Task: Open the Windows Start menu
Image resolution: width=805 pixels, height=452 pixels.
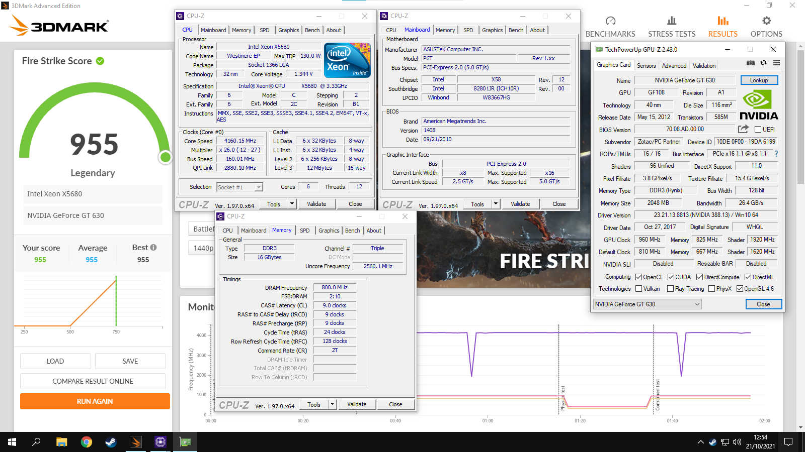Action: point(12,442)
